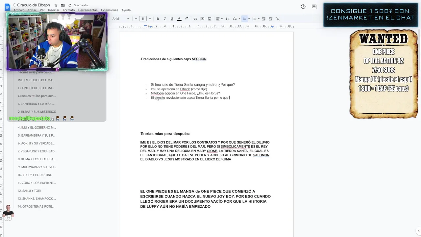Toggle the bulleted list button

coord(244,19)
